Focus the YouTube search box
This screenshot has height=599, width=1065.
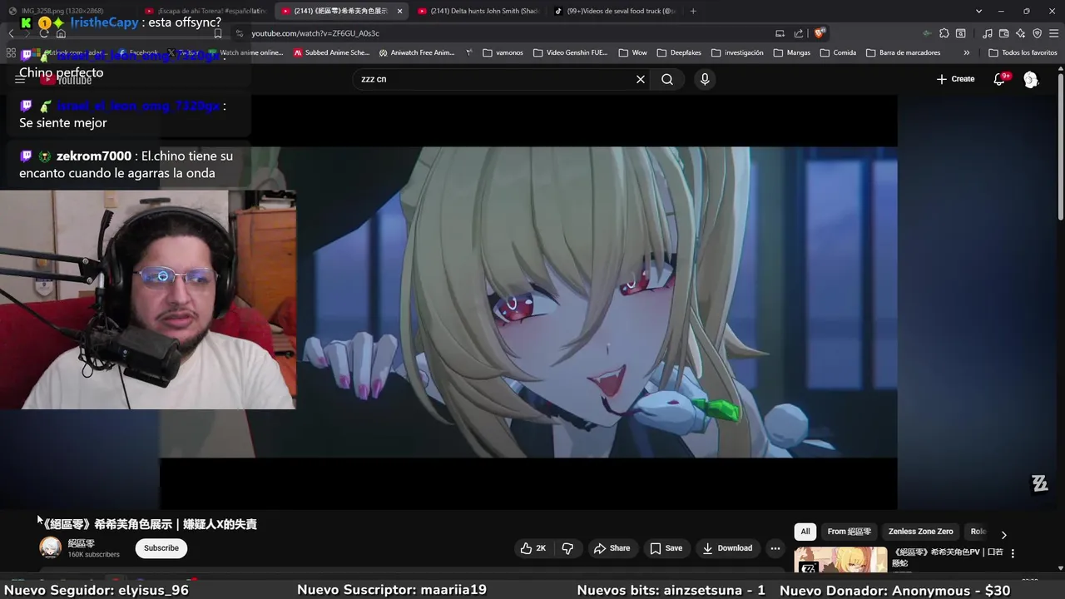pyautogui.click(x=495, y=79)
